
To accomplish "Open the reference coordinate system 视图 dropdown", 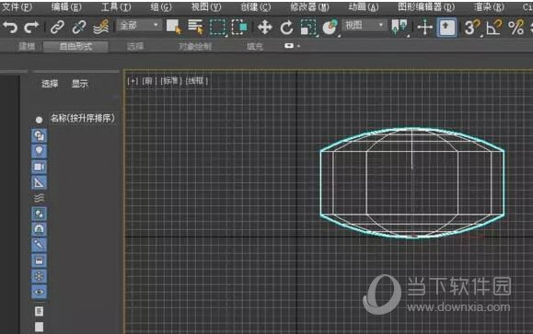I will click(365, 25).
